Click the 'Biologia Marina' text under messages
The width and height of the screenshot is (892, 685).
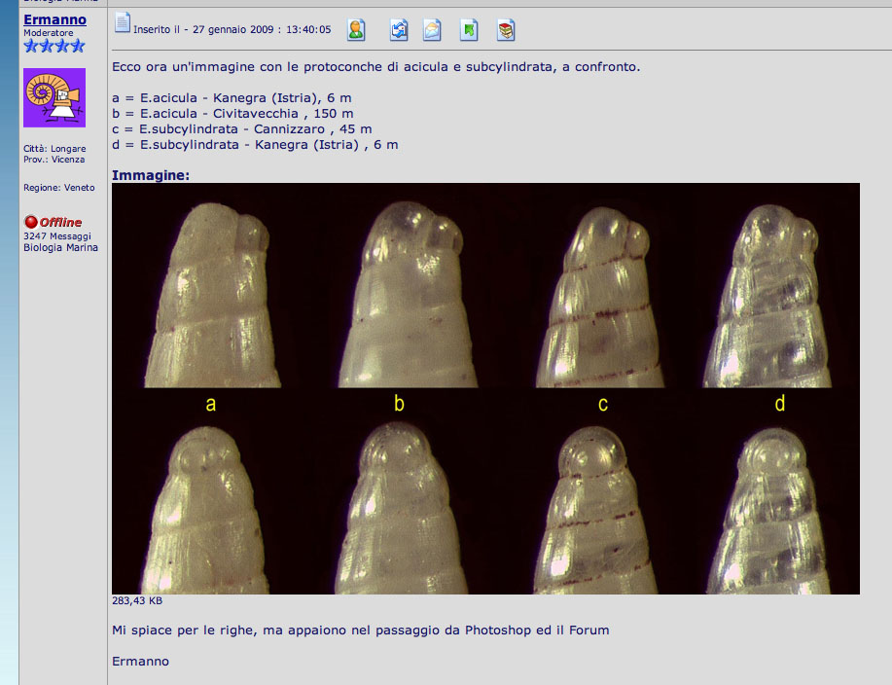pos(60,247)
